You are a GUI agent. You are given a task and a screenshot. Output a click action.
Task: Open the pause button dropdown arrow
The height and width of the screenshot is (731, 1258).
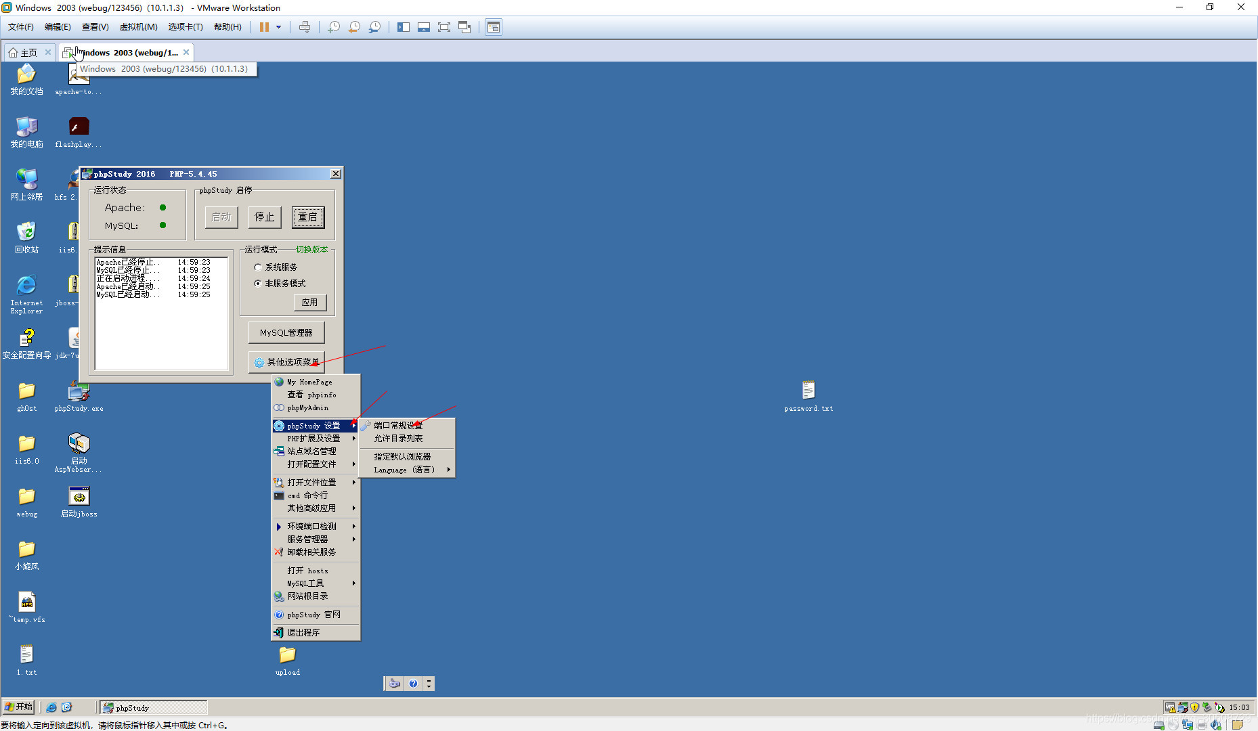(278, 27)
